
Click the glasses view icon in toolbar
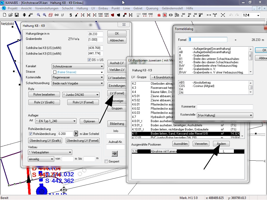click(x=56, y=15)
